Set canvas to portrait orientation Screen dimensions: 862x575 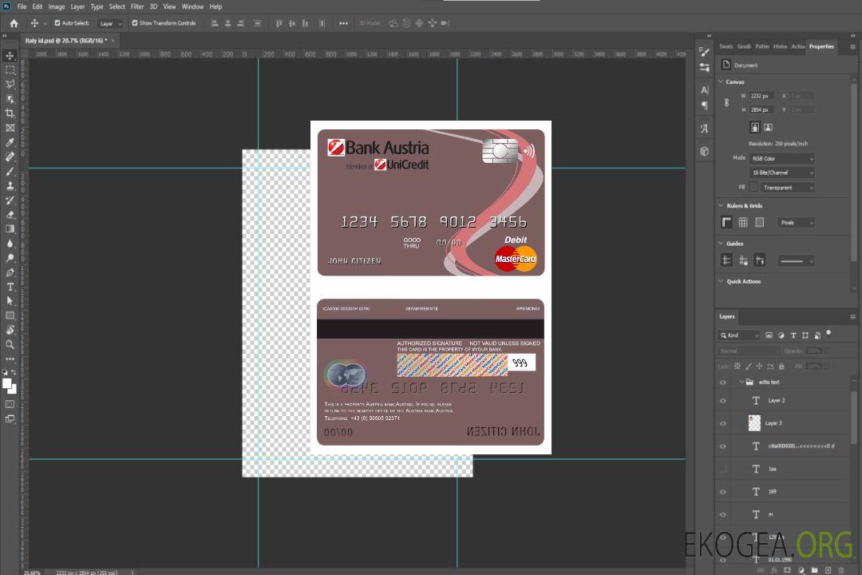[755, 127]
